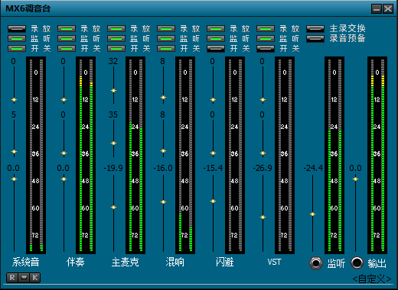Turn on 开关 for the VST channel
Screen dimensions: 398x290
(x=266, y=49)
